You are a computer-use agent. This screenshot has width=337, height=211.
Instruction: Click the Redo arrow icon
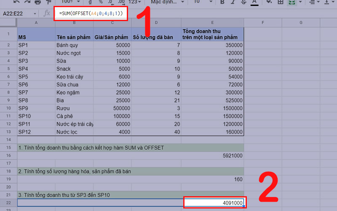(27, 2)
